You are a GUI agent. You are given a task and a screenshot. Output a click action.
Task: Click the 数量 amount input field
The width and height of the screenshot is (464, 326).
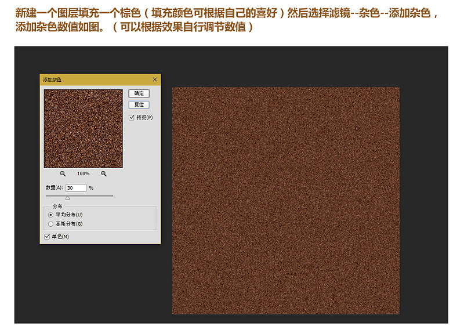tap(76, 188)
